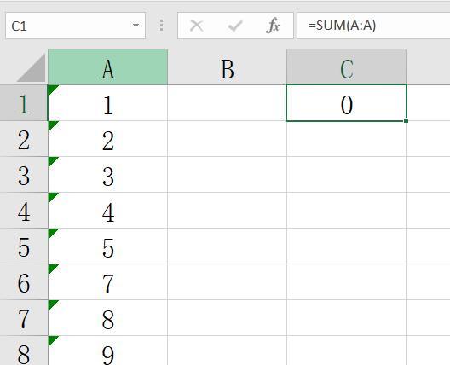450x365 pixels.
Task: Select cell C1 showing 0
Action: [x=346, y=103]
